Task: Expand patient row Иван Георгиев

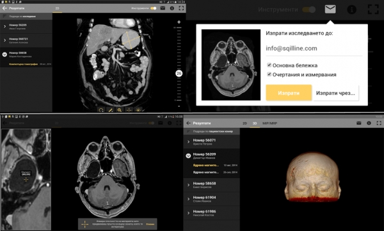Action: coord(26,27)
